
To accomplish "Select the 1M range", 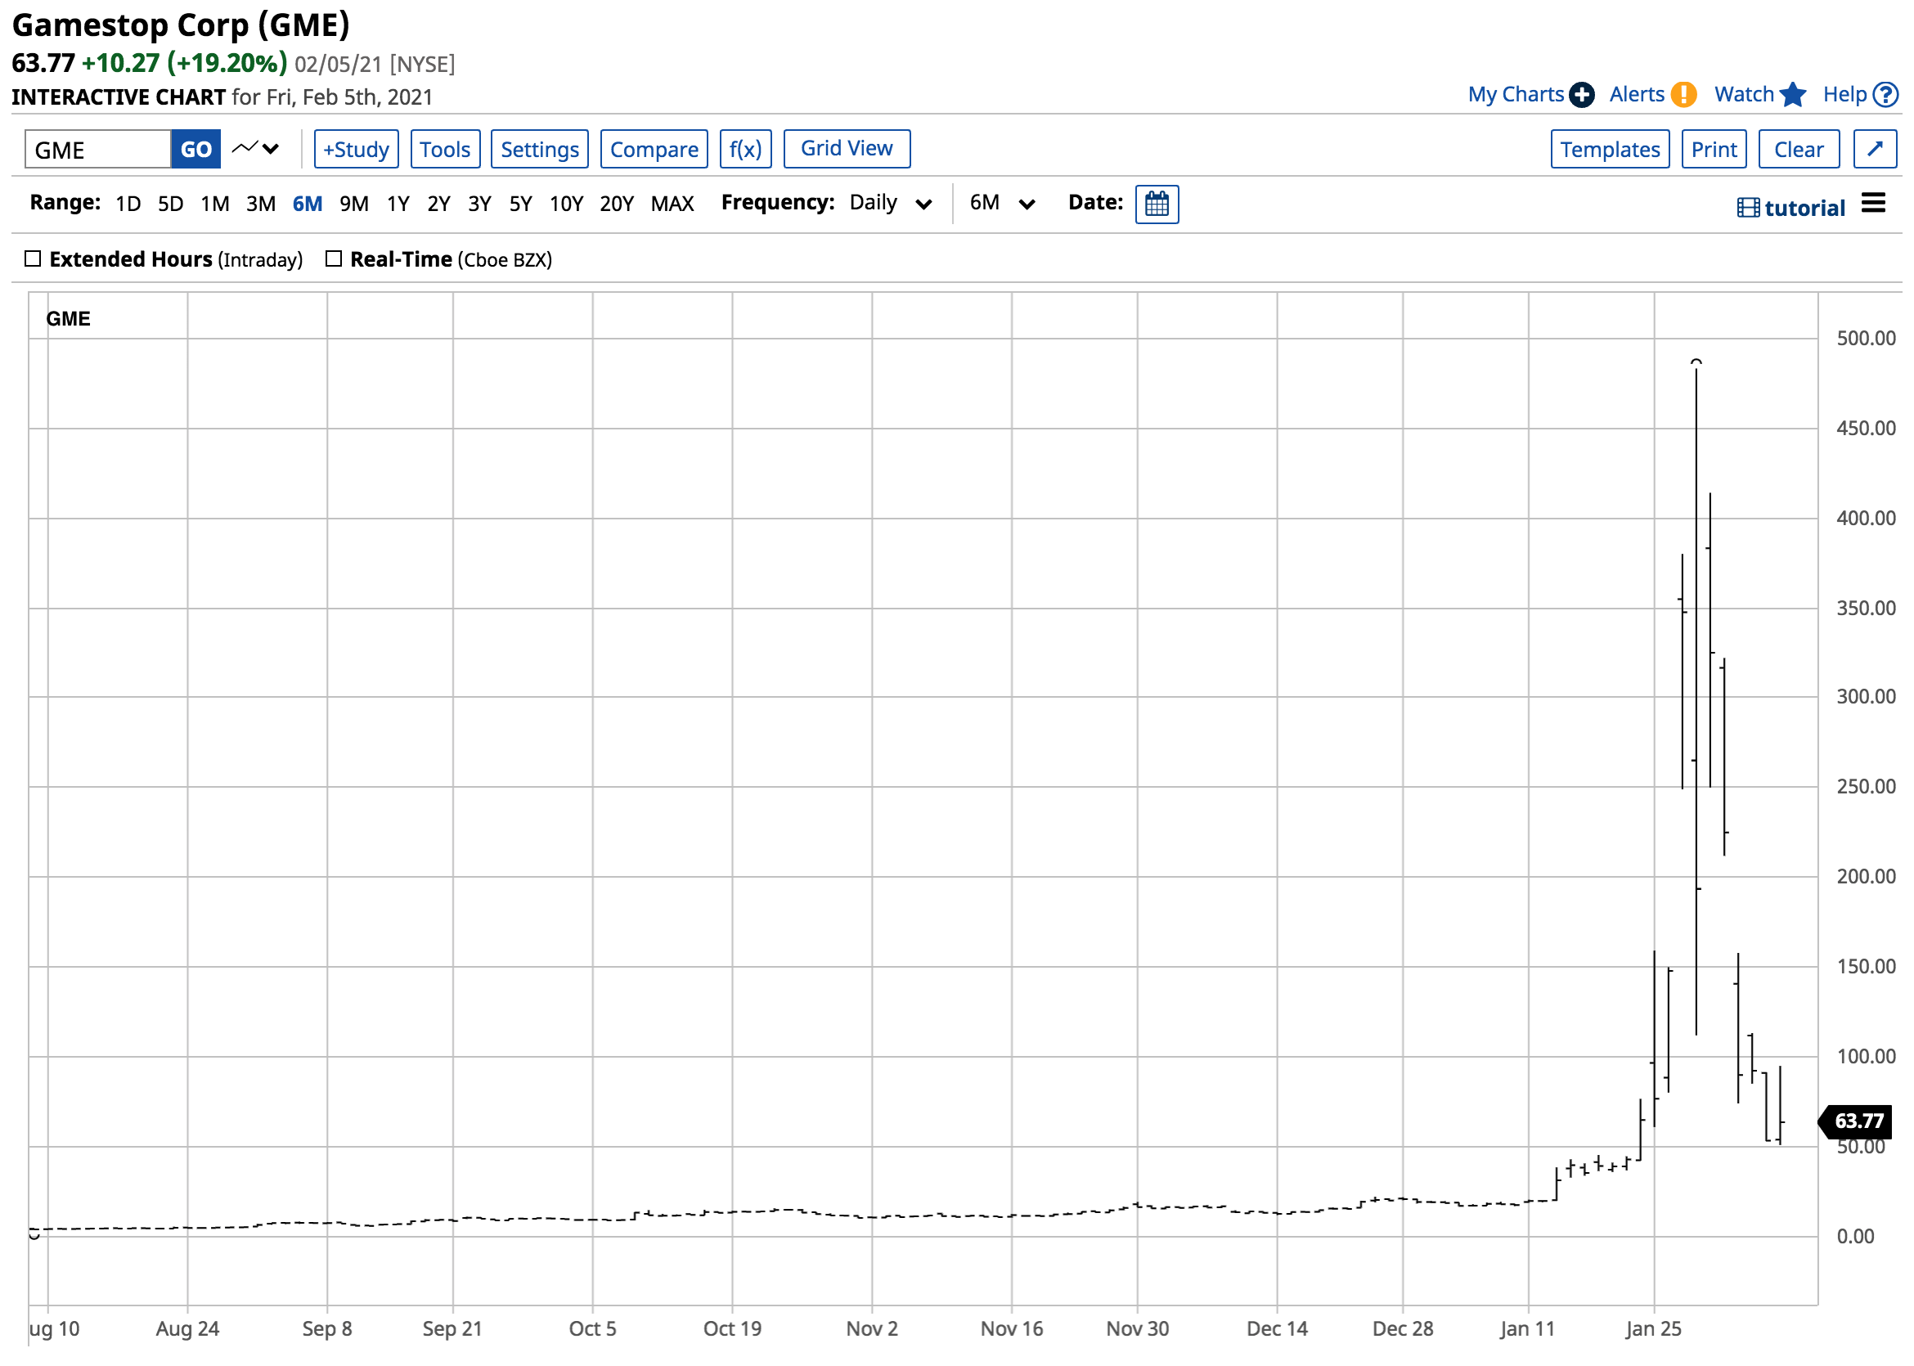I will point(214,204).
